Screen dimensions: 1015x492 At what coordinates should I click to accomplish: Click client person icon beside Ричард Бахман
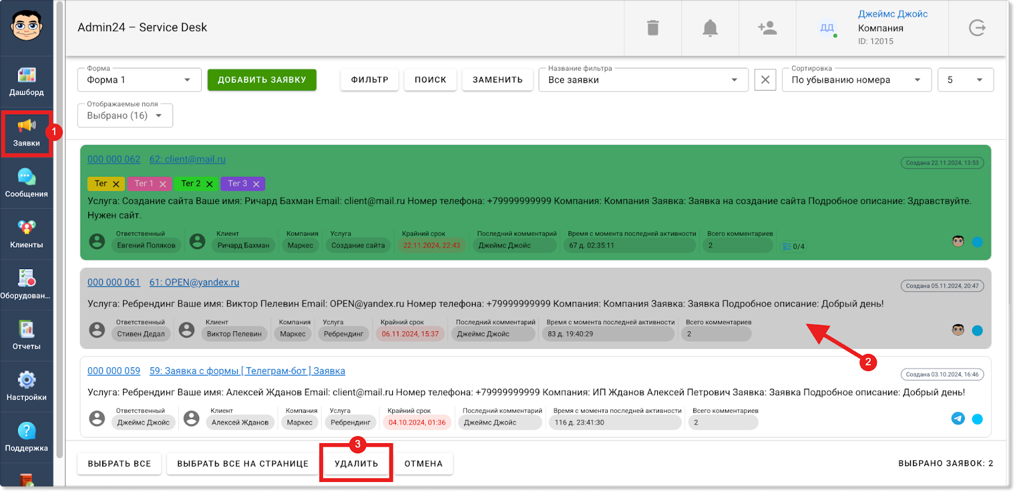pos(198,241)
